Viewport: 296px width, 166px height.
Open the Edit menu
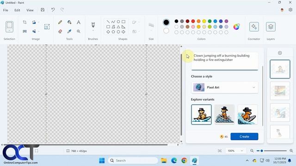pos(17,10)
